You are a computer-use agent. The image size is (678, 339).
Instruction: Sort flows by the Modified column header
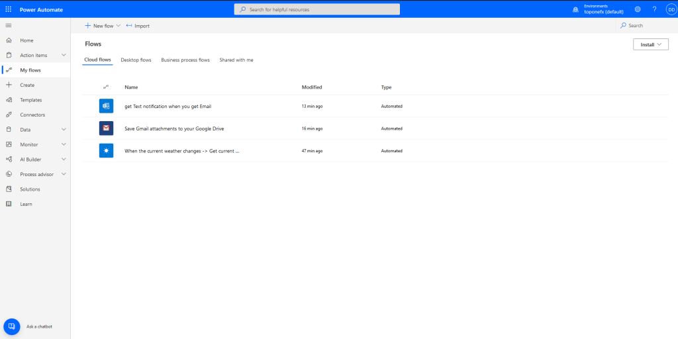tap(312, 87)
